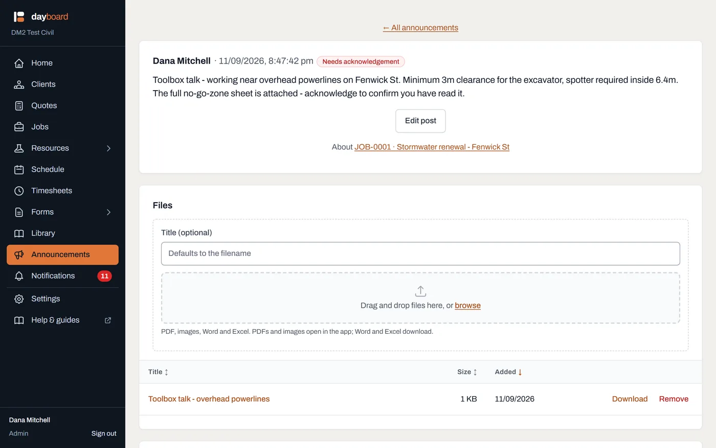
Task: Open the Home menu item
Action: pyautogui.click(x=62, y=63)
